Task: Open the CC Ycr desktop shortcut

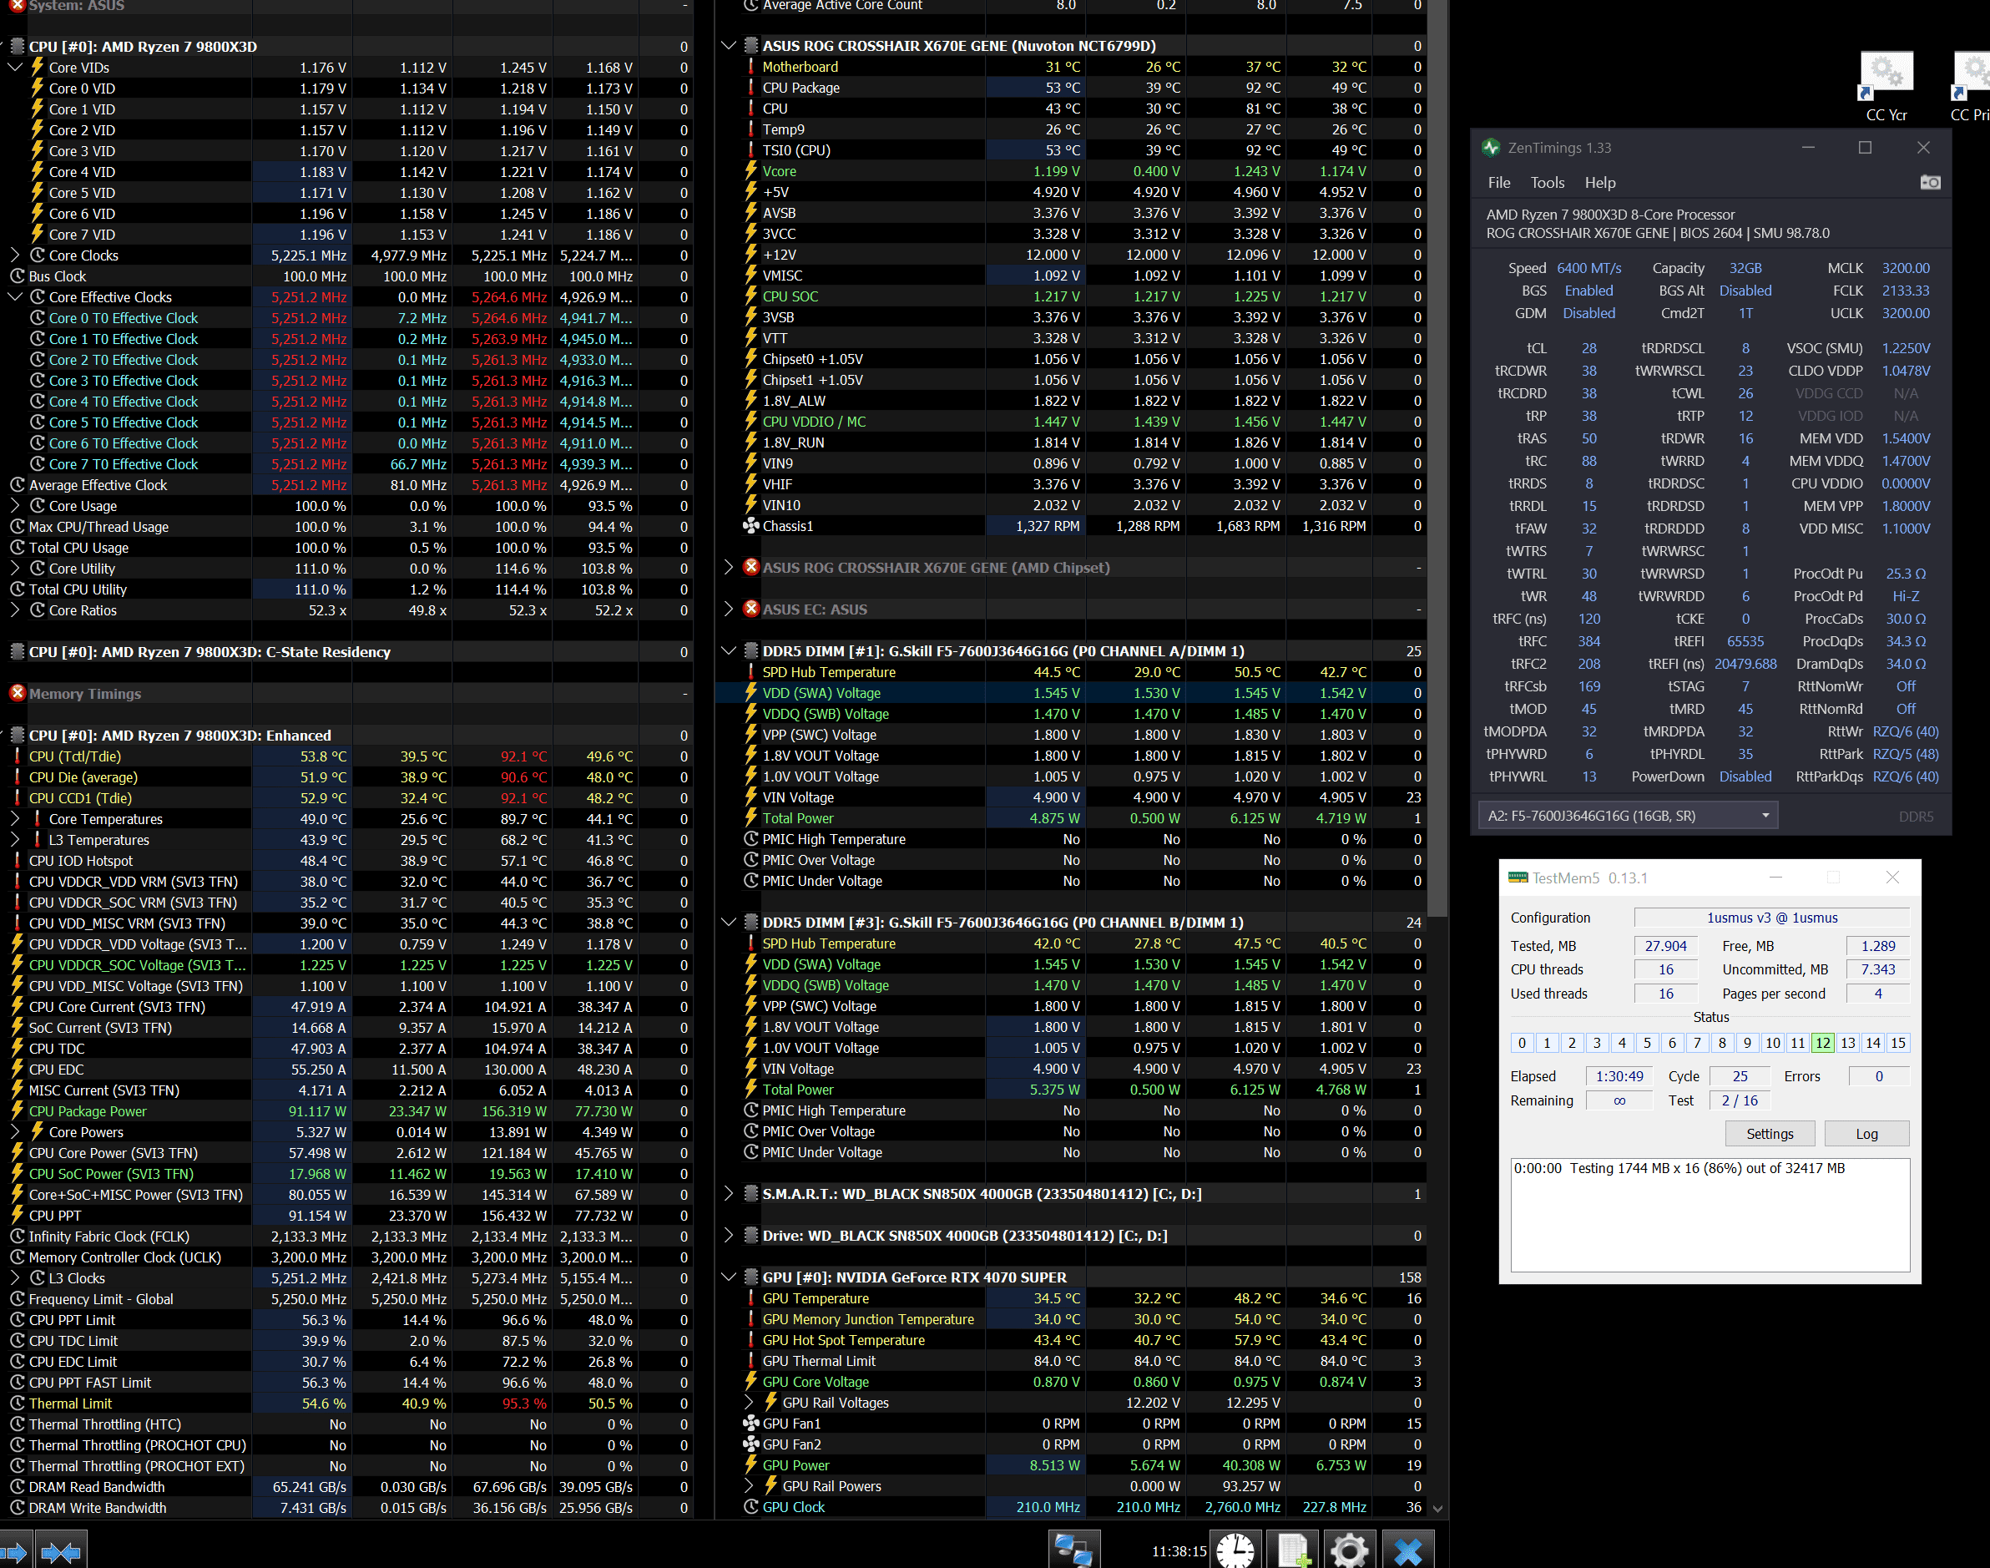Action: [x=1886, y=87]
